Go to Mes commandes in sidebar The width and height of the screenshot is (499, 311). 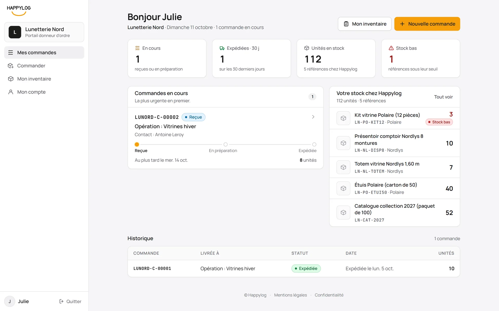tap(44, 53)
